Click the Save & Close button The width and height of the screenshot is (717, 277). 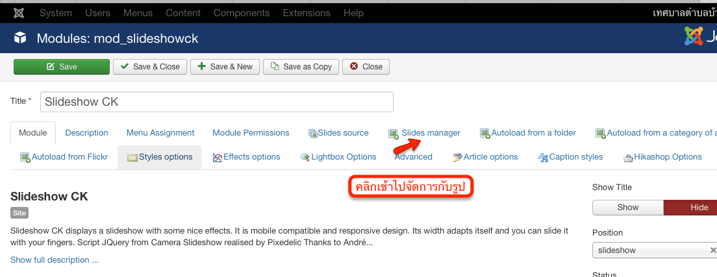pos(150,67)
